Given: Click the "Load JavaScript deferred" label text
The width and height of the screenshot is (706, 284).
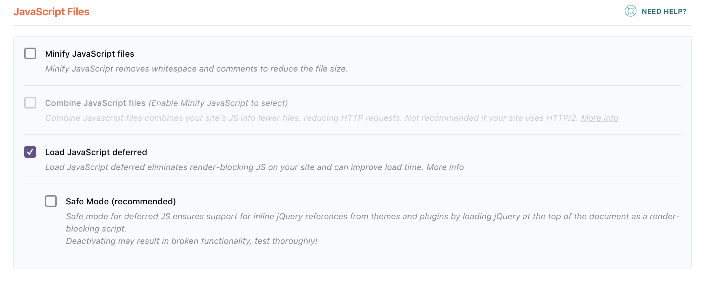Looking at the screenshot, I should [96, 152].
